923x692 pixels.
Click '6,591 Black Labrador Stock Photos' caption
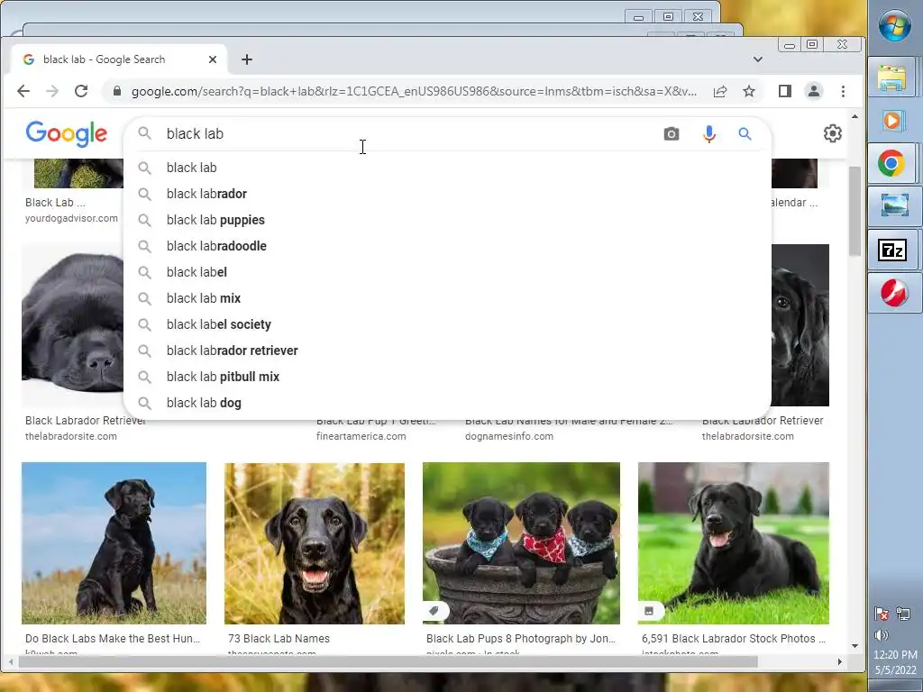pos(734,639)
